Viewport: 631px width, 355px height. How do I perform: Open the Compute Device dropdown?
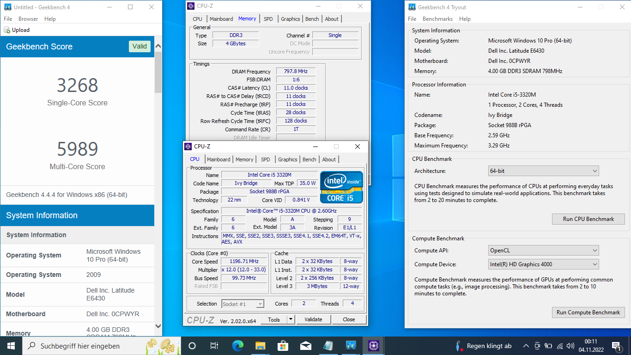[543, 264]
